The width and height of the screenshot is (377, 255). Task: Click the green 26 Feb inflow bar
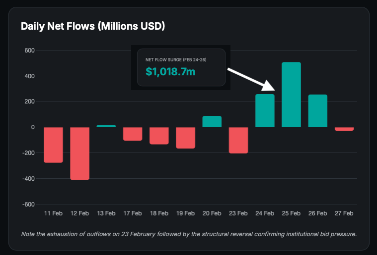[x=318, y=111]
